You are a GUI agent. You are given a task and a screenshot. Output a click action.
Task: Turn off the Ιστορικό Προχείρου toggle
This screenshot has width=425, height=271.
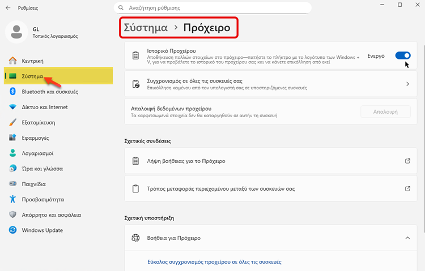pyautogui.click(x=403, y=55)
